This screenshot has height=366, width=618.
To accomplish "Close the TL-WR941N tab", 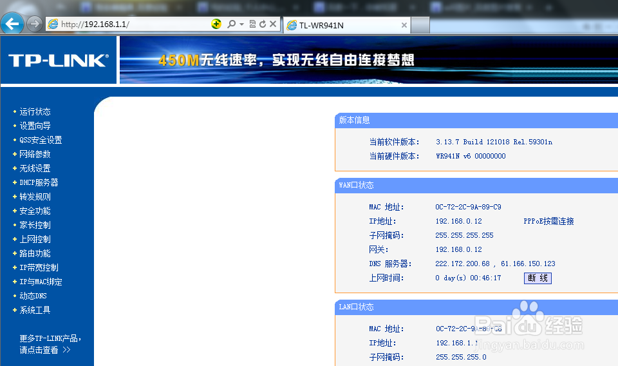I will (x=404, y=25).
